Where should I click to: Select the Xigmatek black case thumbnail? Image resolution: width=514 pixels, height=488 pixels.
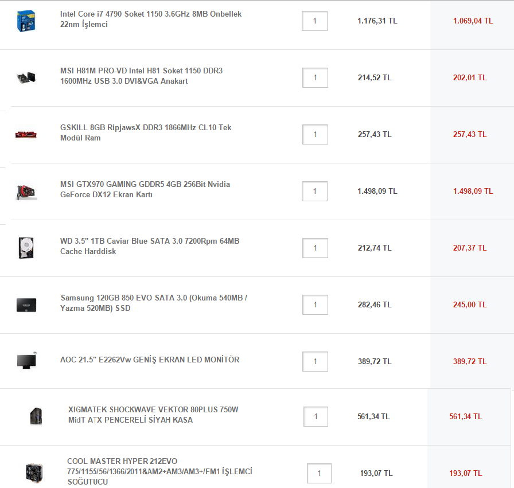click(36, 416)
